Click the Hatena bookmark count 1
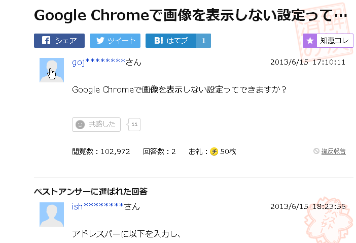356x243 pixels. tap(203, 41)
